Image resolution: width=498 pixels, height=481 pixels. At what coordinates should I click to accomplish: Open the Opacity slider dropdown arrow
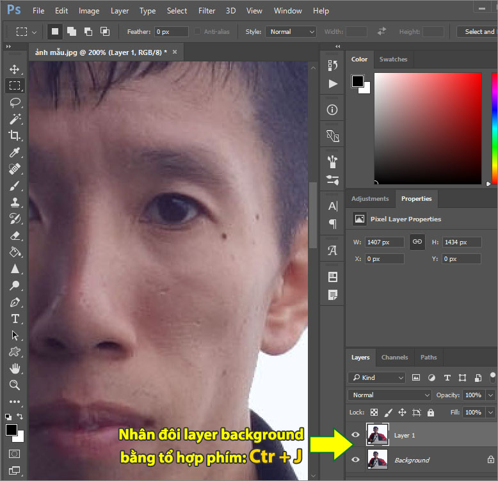coord(491,395)
